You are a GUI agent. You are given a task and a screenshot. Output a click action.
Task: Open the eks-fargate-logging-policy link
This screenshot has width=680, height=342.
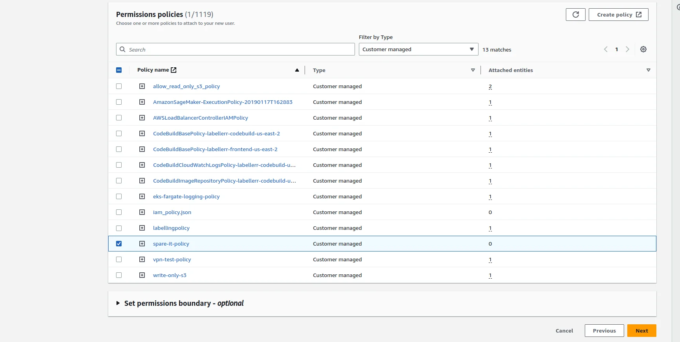pyautogui.click(x=186, y=196)
